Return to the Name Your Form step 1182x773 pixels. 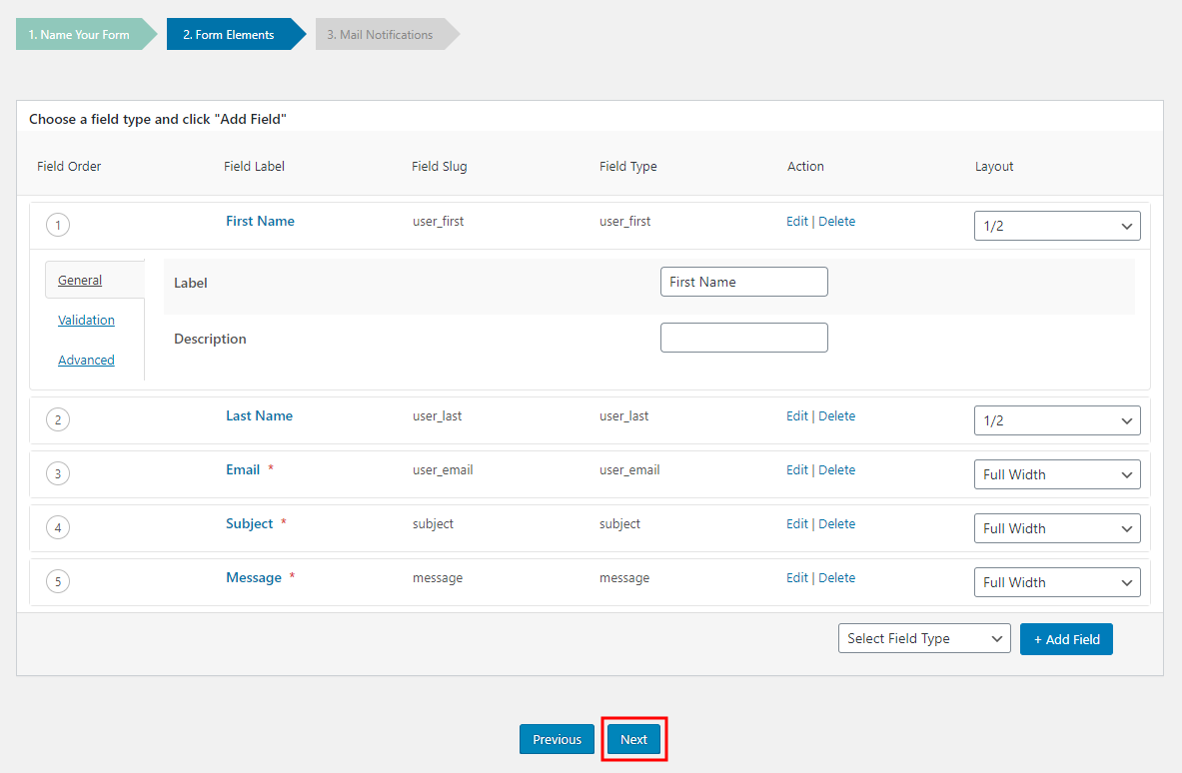[80, 33]
